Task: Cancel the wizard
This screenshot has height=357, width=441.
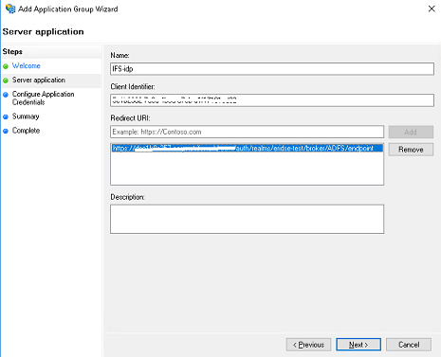Action: coord(409,345)
